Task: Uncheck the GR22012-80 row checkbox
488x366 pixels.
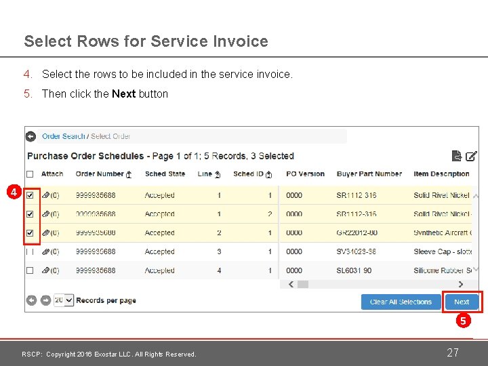Action: click(x=30, y=232)
